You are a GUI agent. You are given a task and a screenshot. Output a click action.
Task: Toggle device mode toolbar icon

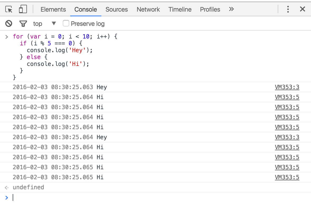(x=23, y=9)
